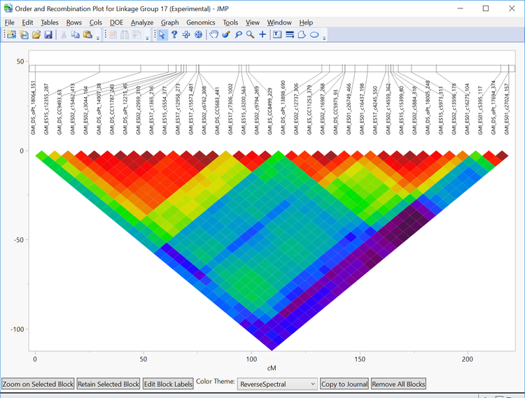Click marker label GMI_ES01_c27024_157
This screenshot has height=398, width=525.
(507, 109)
